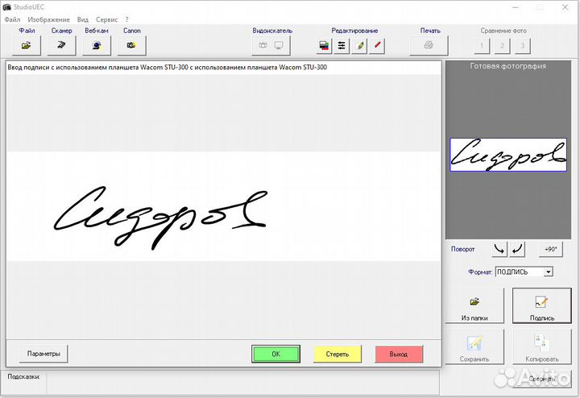Rotate photo left with curved arrow
Screen dimensions: 580x398
click(499, 249)
